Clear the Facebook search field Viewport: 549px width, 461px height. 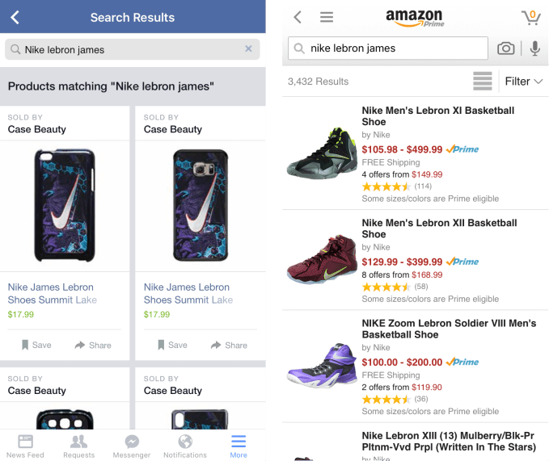pos(249,49)
